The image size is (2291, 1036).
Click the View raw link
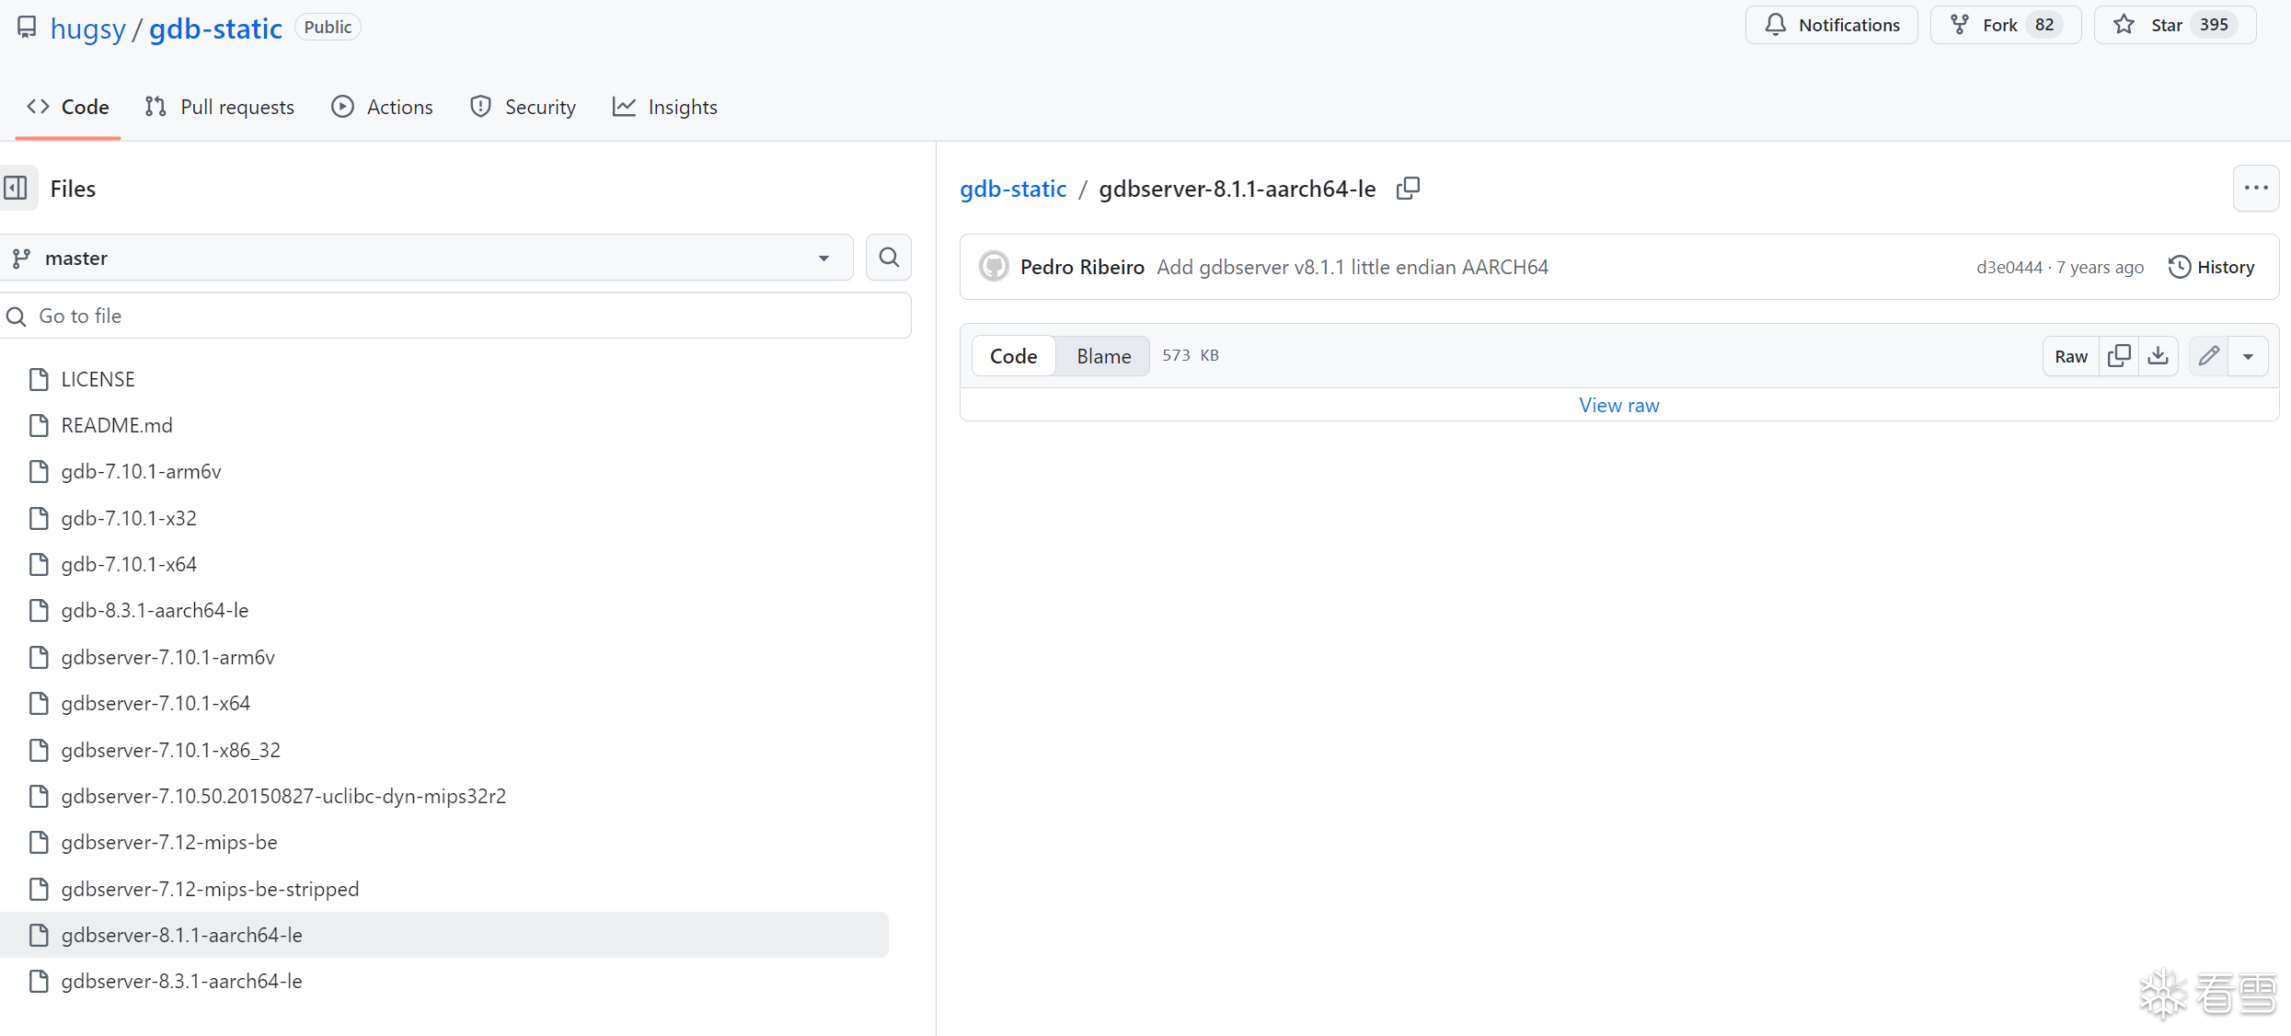click(1618, 405)
